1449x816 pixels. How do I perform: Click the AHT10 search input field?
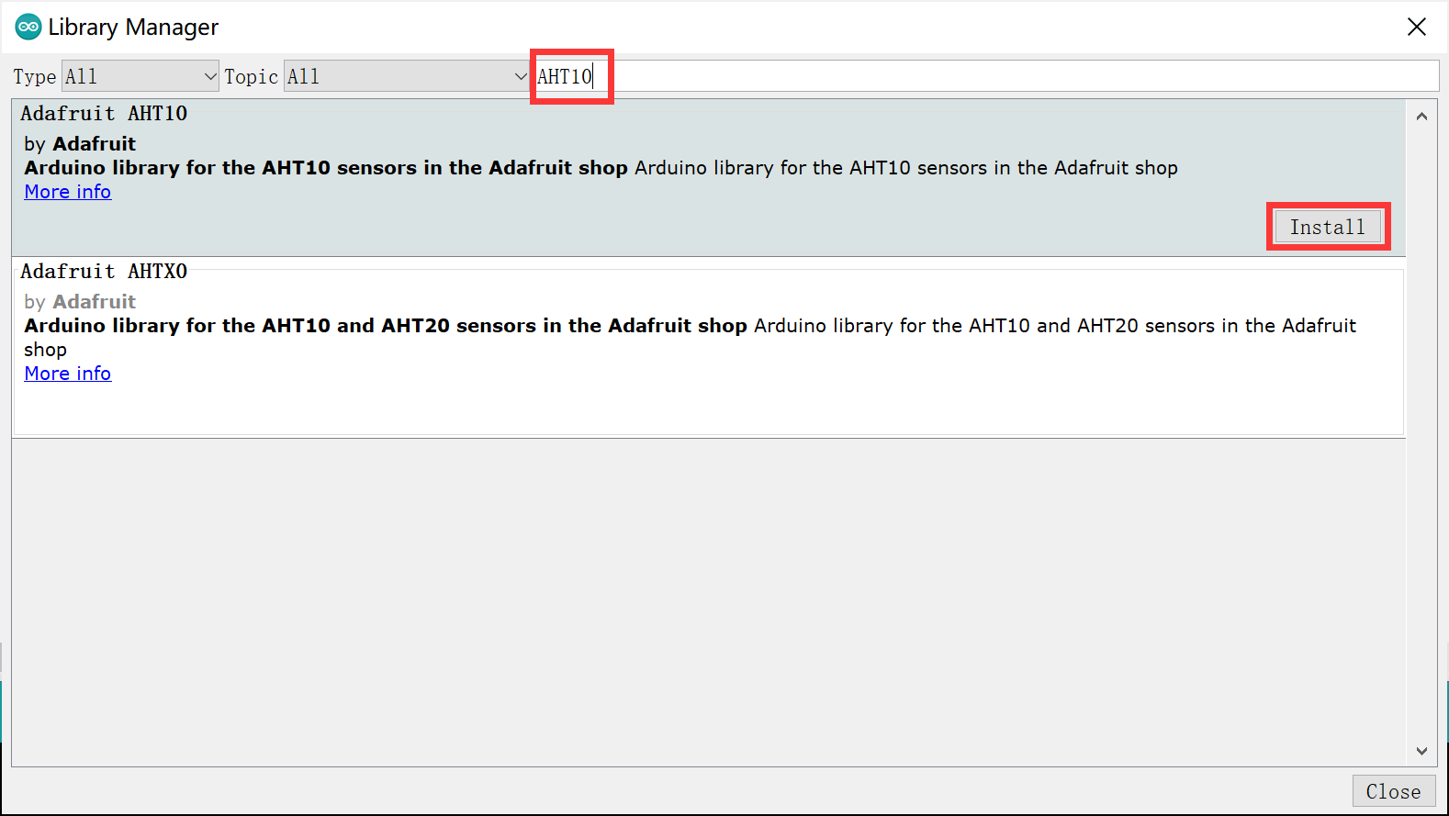[985, 76]
